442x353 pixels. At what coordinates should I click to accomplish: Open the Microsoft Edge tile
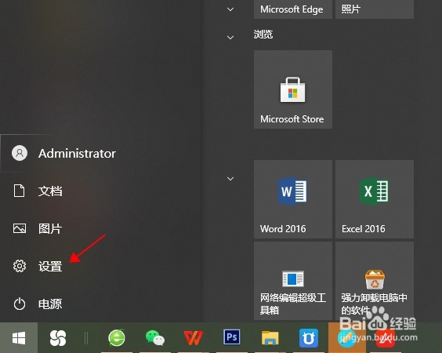293,9
